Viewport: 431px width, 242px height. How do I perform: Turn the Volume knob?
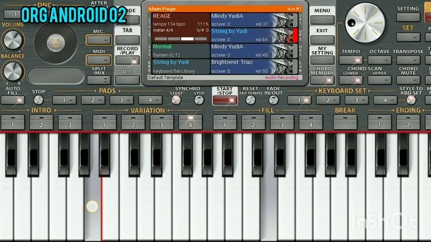point(12,40)
